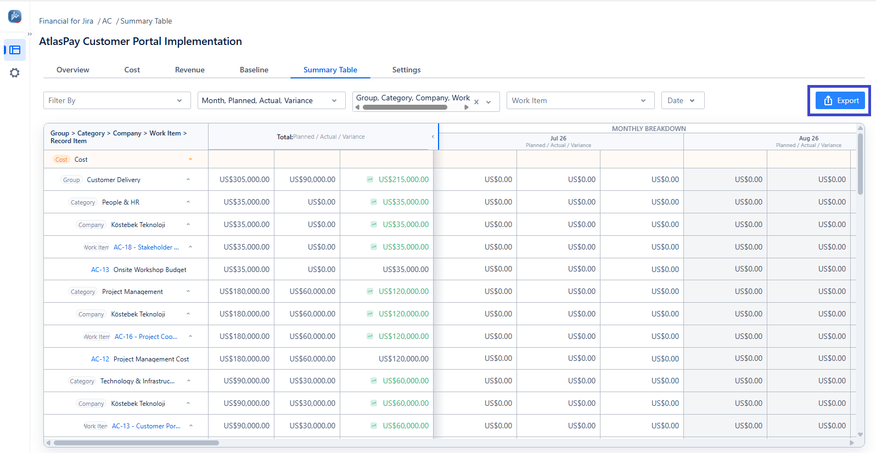The height and width of the screenshot is (453, 876).
Task: Click the left arrow of the grouping tag scroller
Action: pos(357,107)
